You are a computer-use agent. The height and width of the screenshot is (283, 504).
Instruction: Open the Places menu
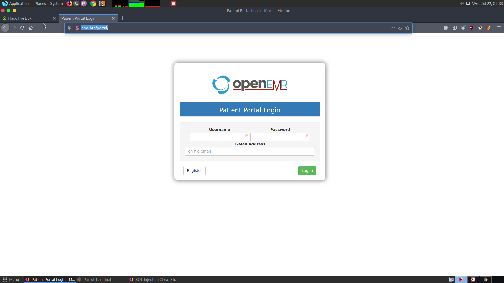point(40,3)
